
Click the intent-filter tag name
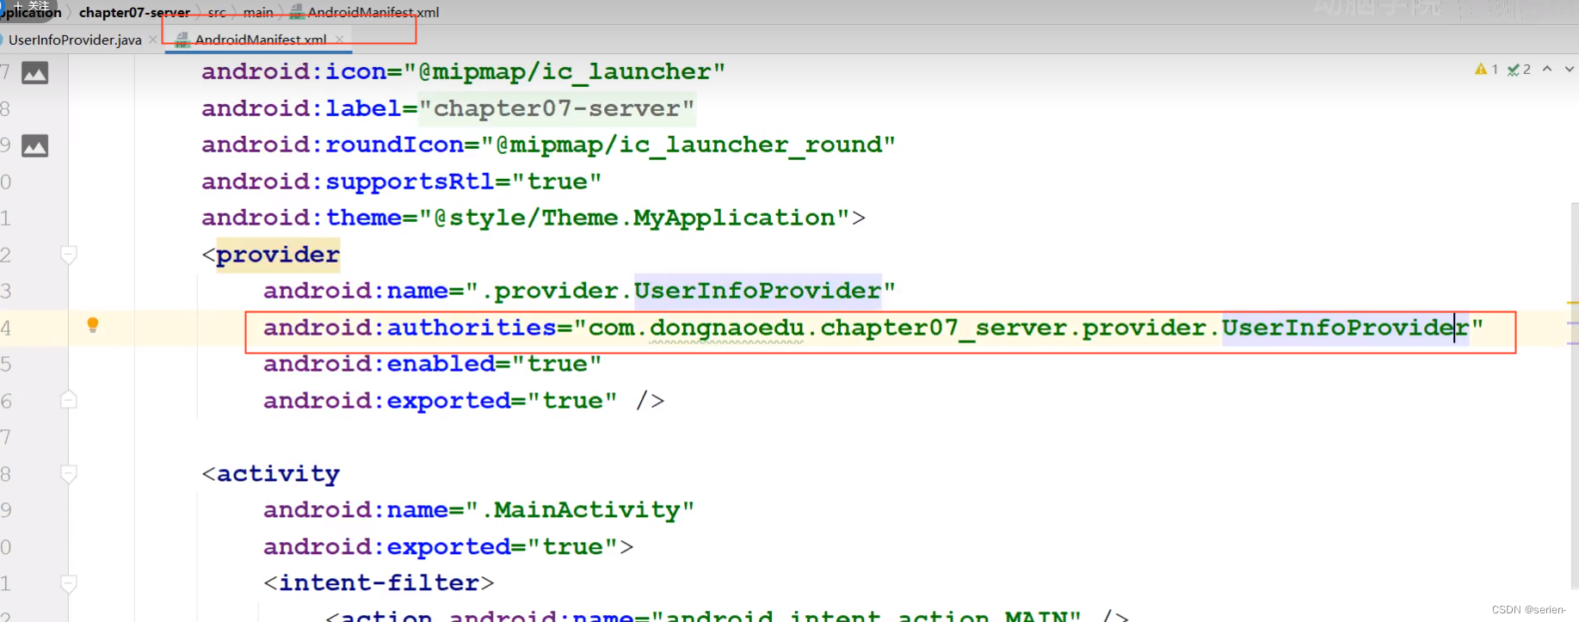(379, 583)
